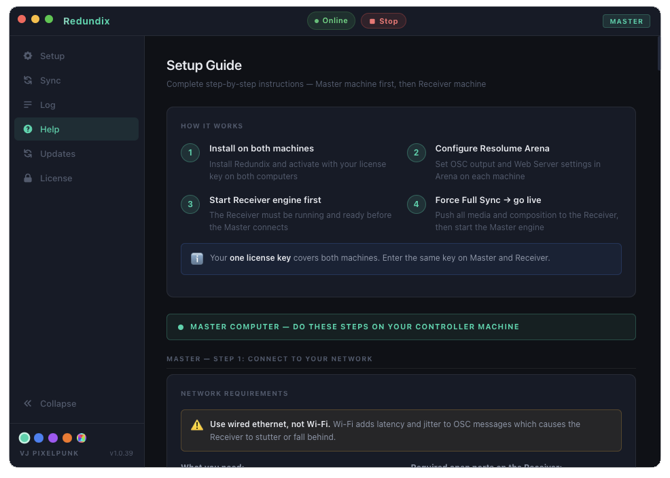The height and width of the screenshot is (478, 670).
Task: Click the 'NETWORK REQUIREMENTS' label
Action: coord(234,394)
